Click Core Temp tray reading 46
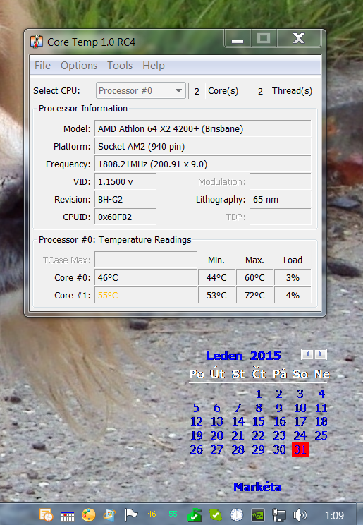The height and width of the screenshot is (525, 363). tap(152, 514)
